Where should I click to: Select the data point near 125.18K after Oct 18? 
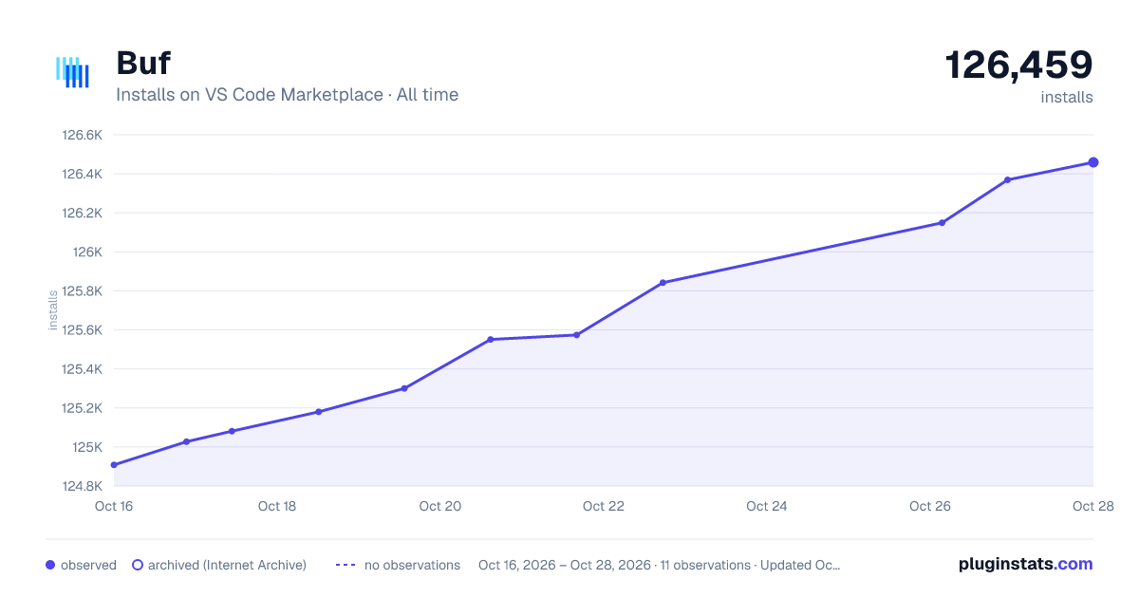tap(318, 412)
